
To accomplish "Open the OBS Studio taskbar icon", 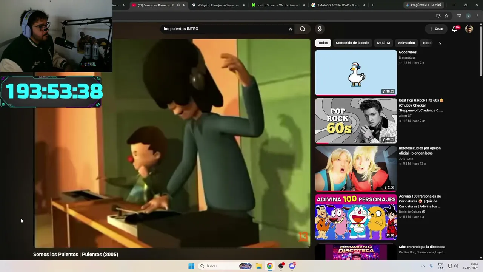I will tap(281, 266).
